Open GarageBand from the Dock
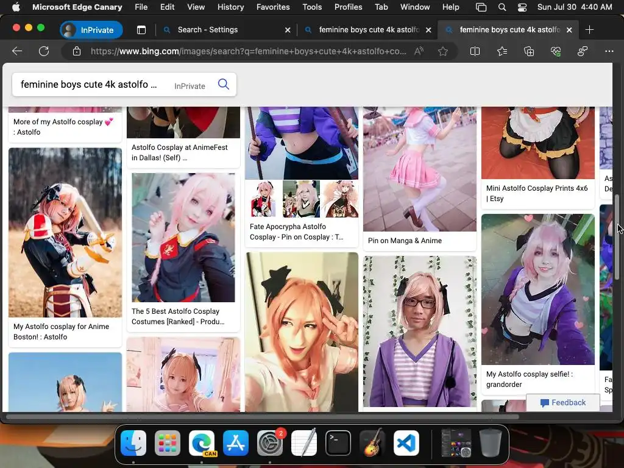 tap(372, 443)
